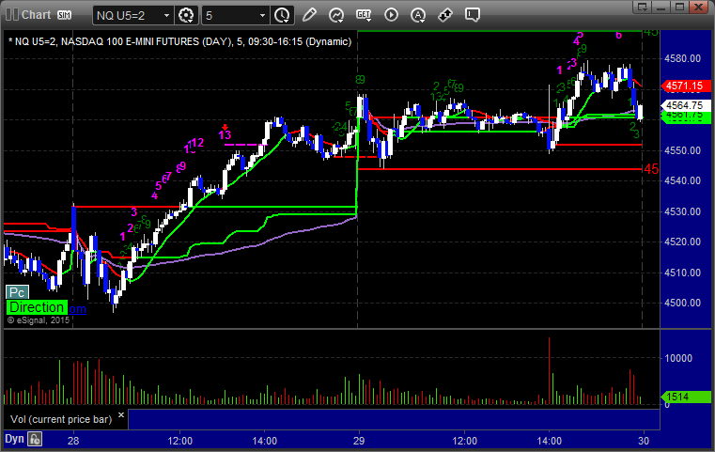Click the chart window grip icon
Screen dimensions: 715x452
coord(12,15)
